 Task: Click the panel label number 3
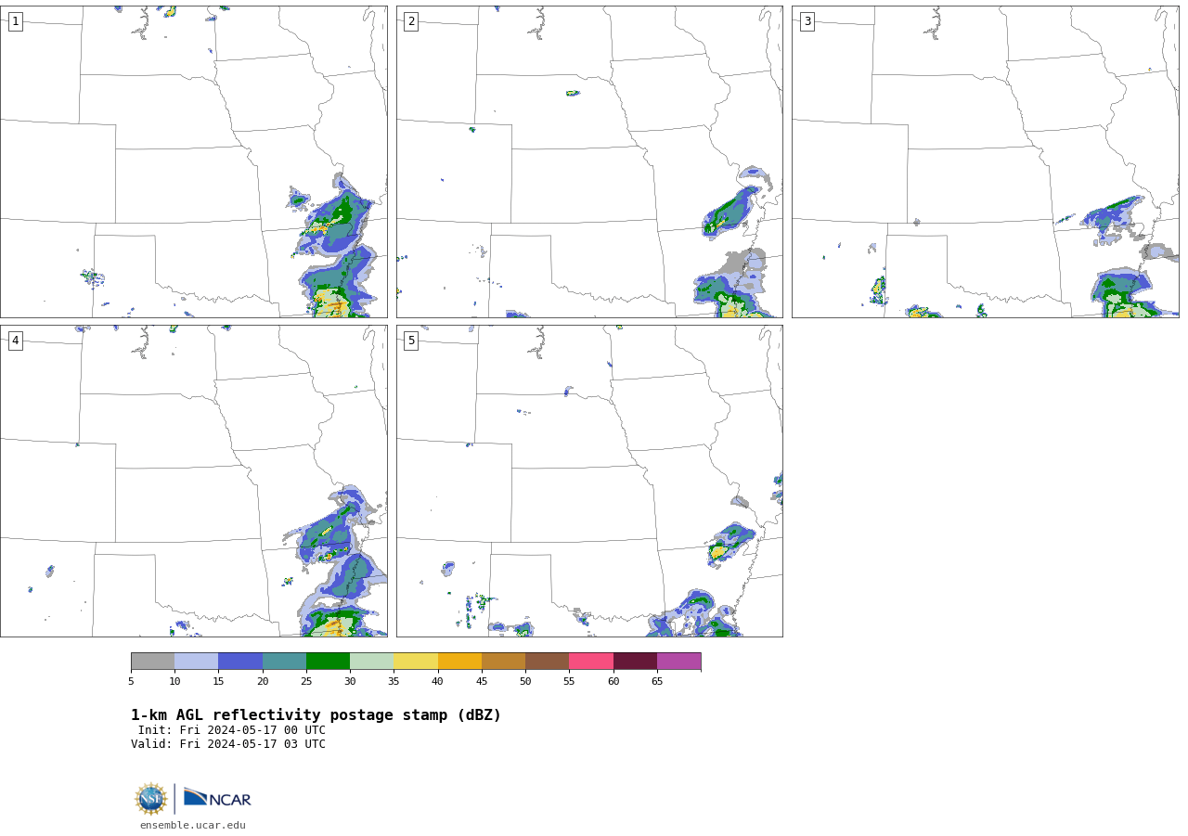[x=807, y=21]
